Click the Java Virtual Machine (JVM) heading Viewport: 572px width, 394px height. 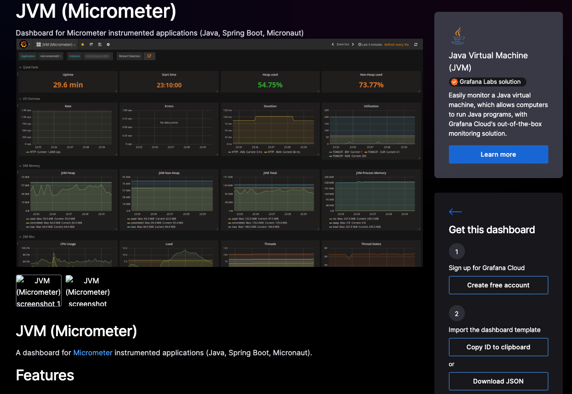point(488,61)
